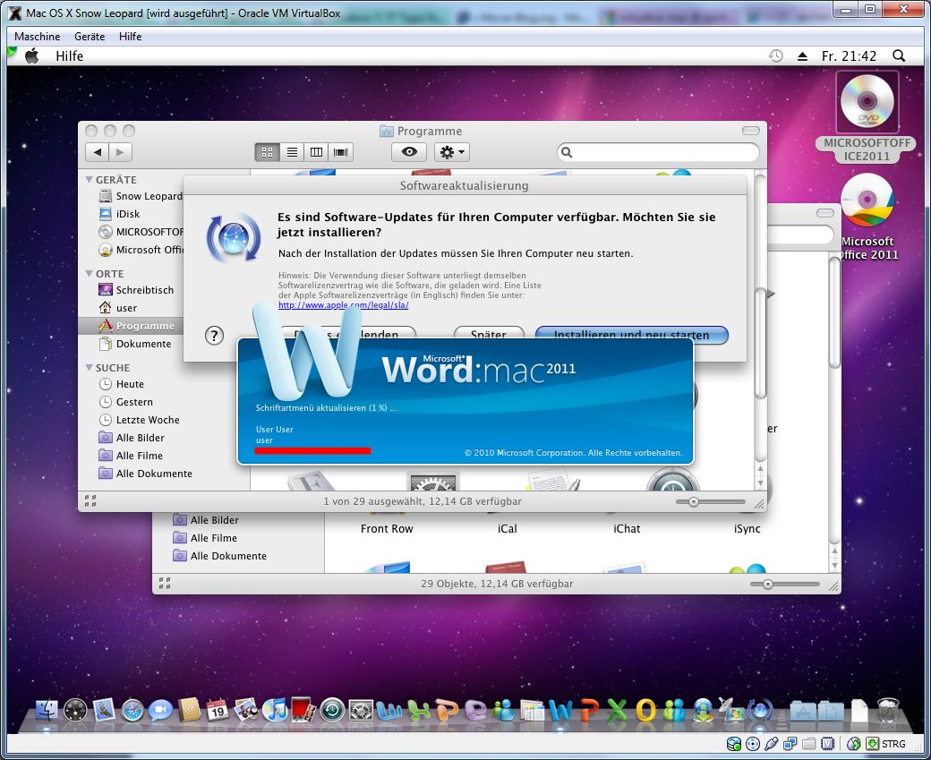Select Snow Leopard in sidebar
Screen dimensions: 931x760
[x=141, y=196]
